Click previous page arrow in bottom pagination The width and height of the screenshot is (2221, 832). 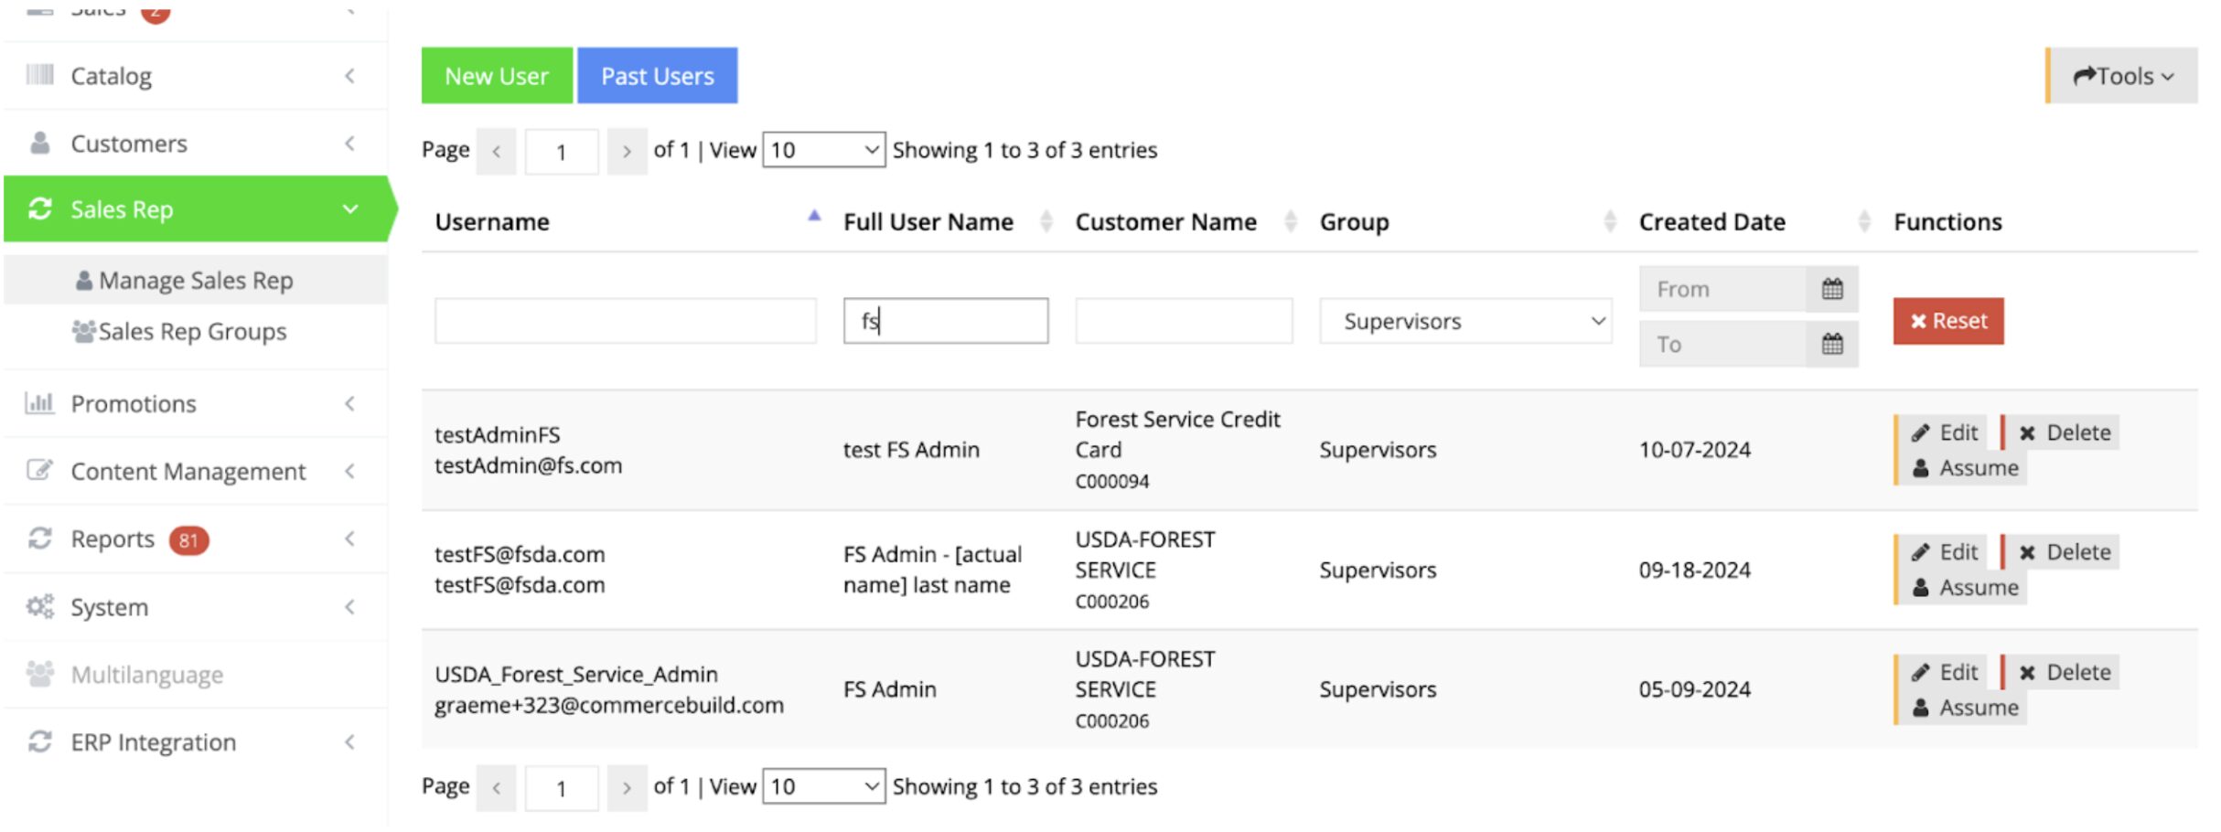point(497,788)
